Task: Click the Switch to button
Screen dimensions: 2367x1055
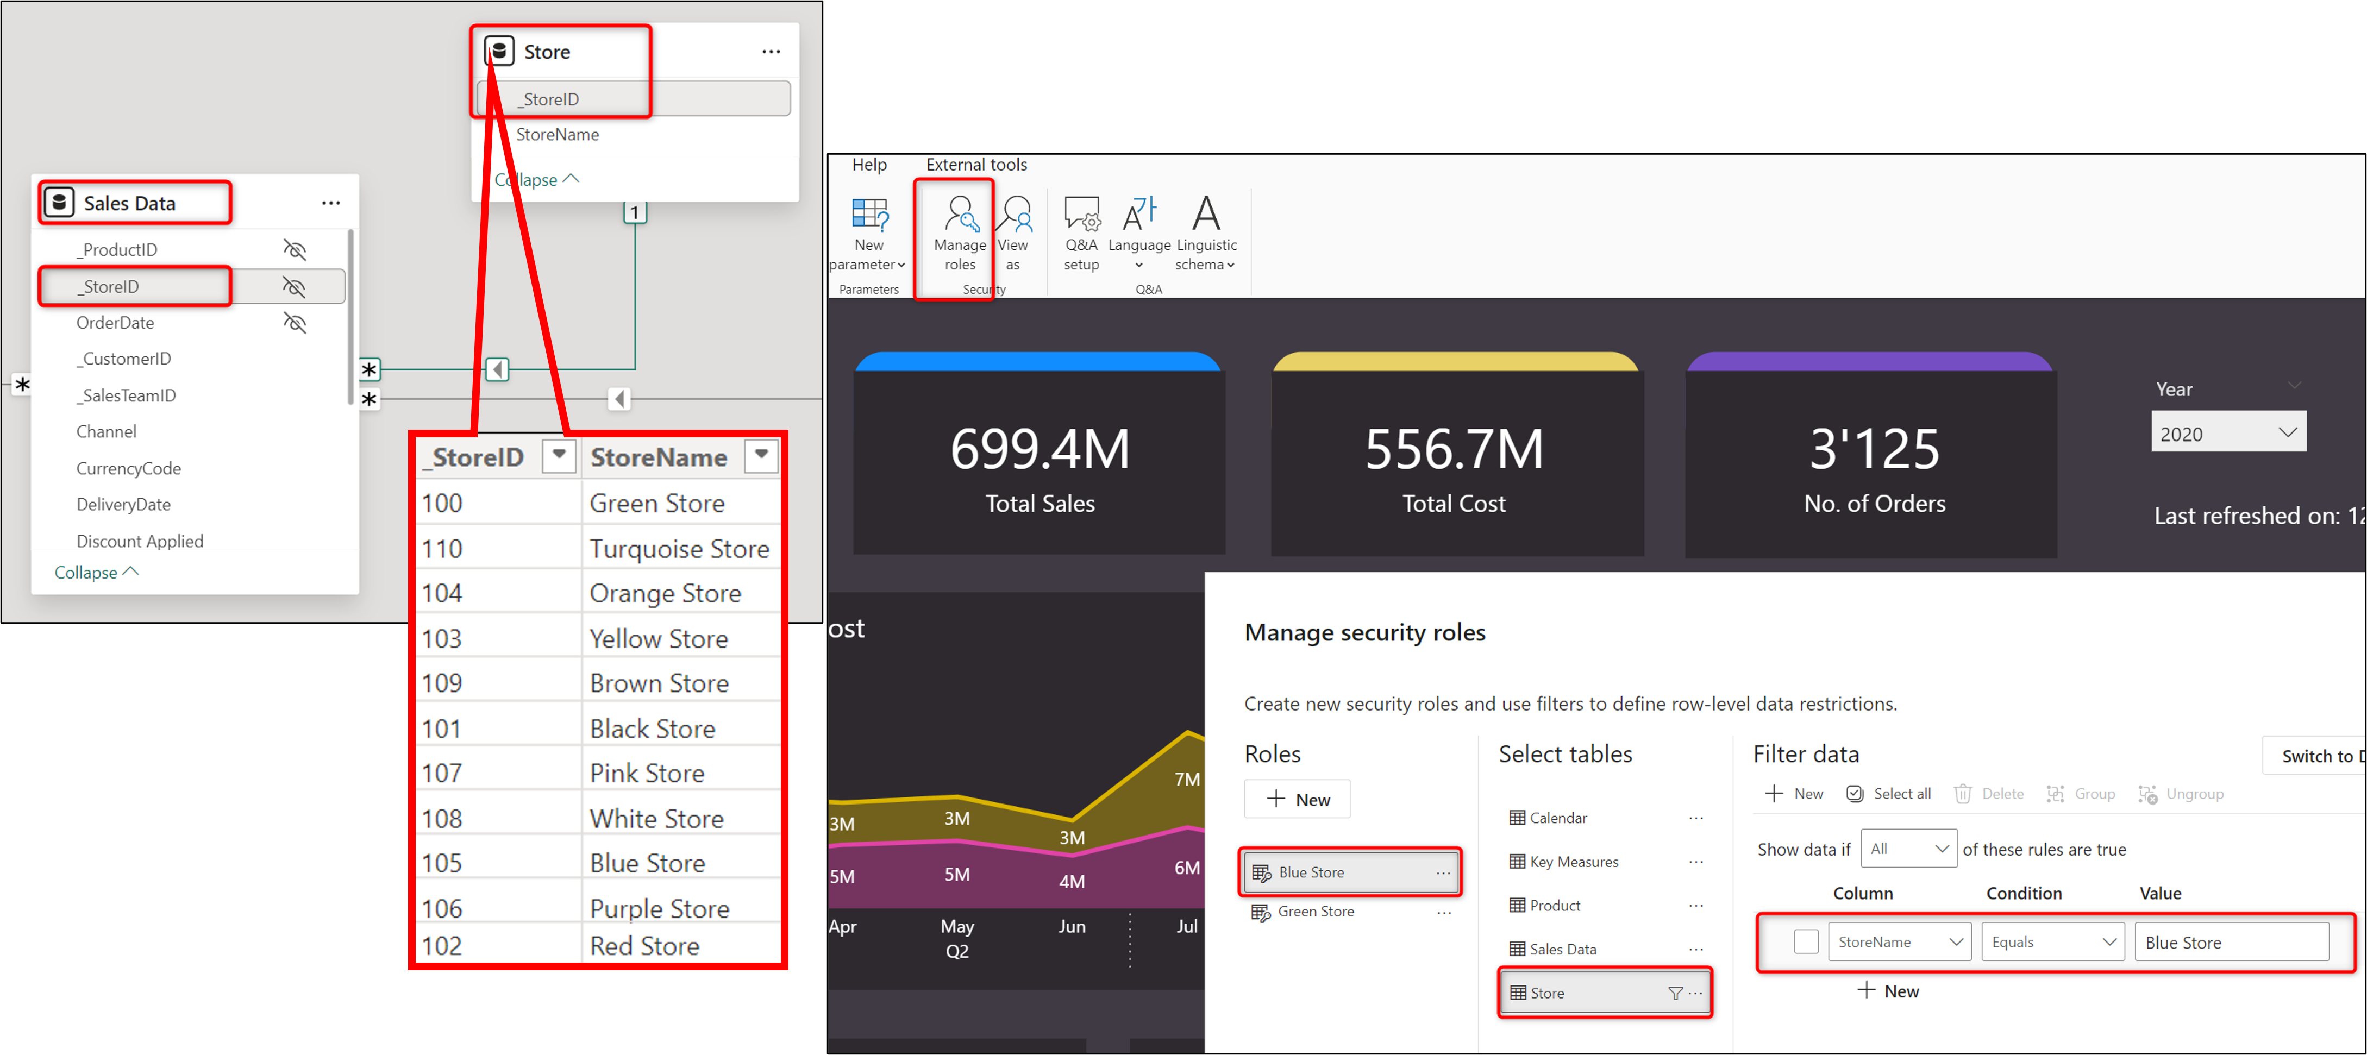Action: click(2315, 756)
